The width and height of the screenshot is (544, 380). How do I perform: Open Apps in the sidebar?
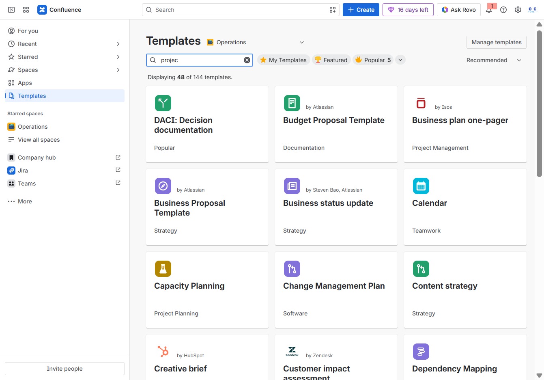(x=65, y=83)
